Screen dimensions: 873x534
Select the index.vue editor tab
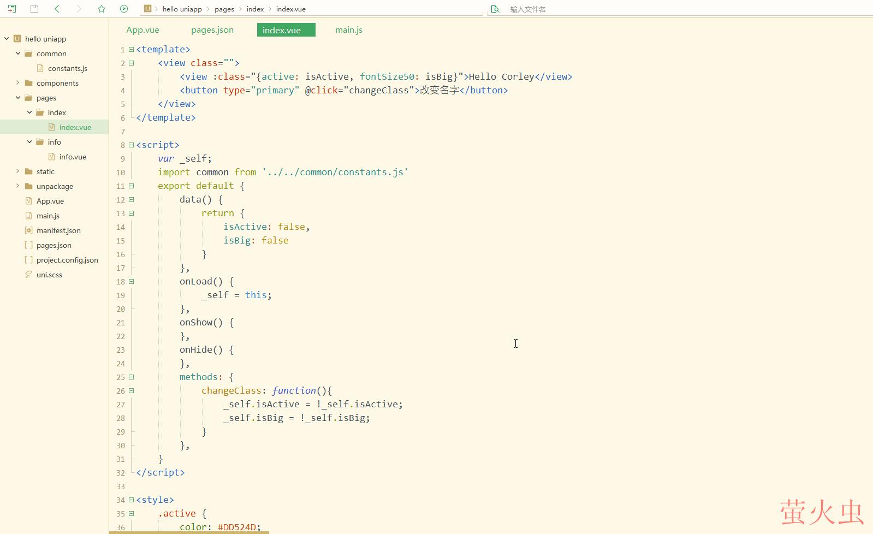286,30
